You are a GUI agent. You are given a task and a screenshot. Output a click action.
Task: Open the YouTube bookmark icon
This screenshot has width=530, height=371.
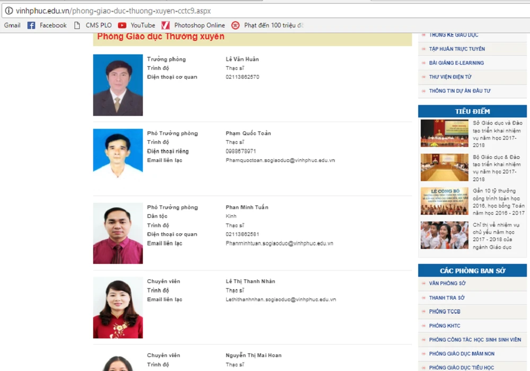click(x=122, y=25)
